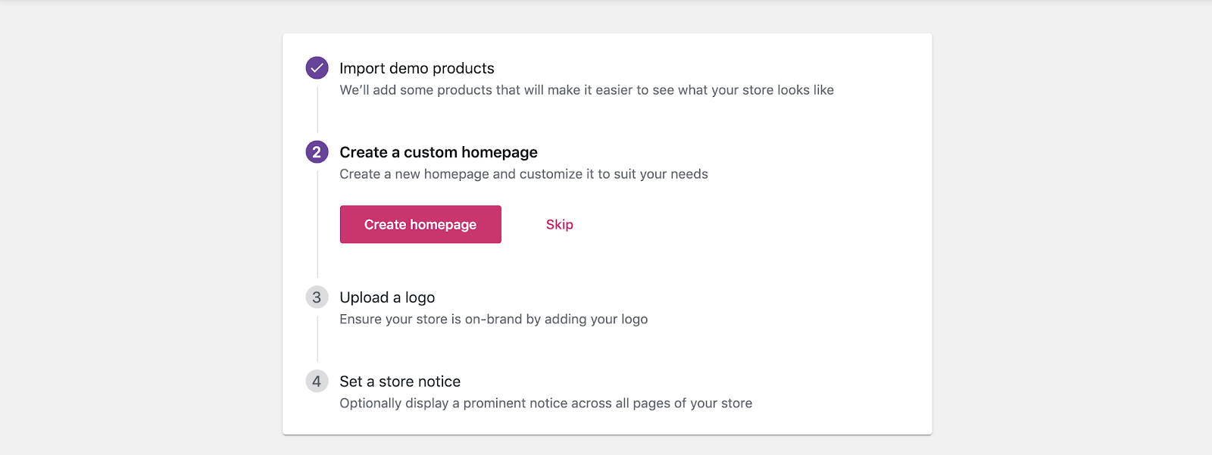
Task: Select the gray step 4 number icon
Action: [317, 382]
